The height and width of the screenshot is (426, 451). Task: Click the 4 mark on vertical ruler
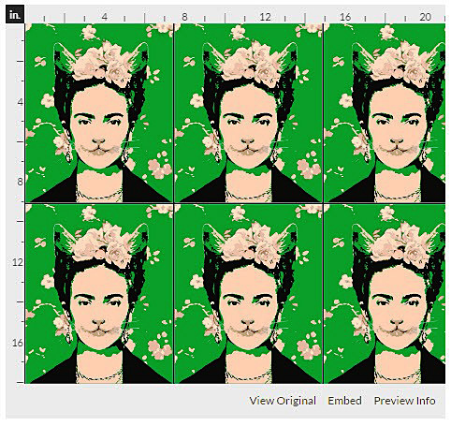pyautogui.click(x=20, y=102)
